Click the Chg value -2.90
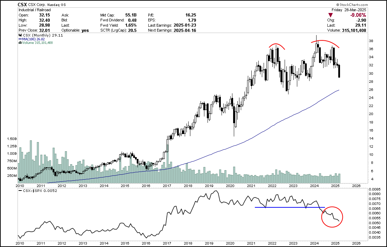The width and height of the screenshot is (387, 247). click(x=361, y=20)
